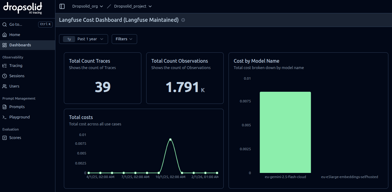Click the Langfuse Cost Dashboard heading

[119, 20]
